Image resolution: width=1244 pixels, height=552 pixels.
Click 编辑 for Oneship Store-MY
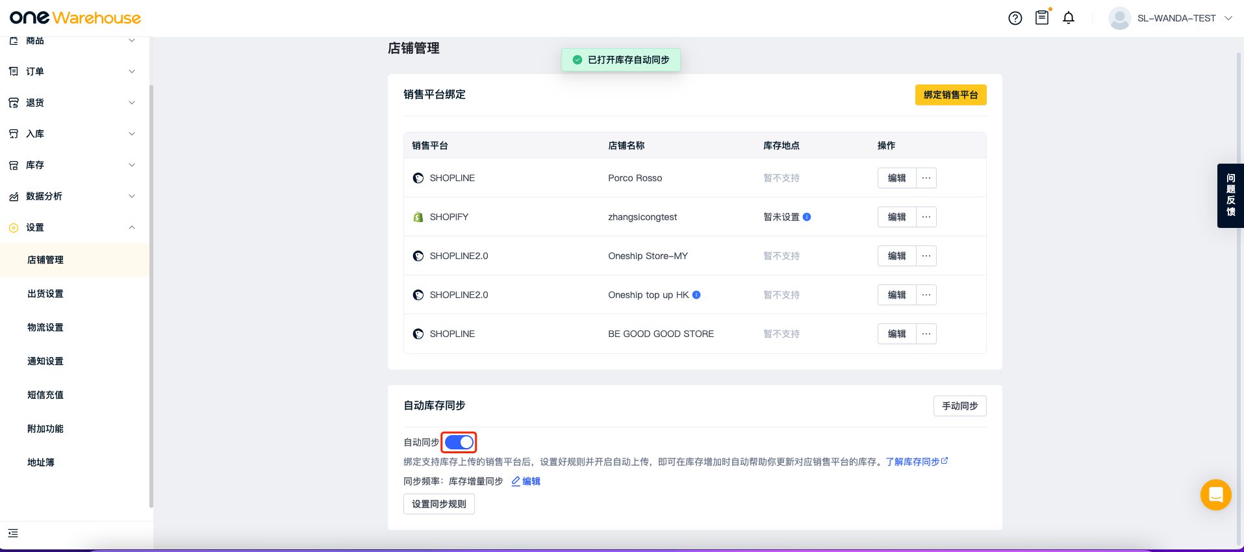896,256
